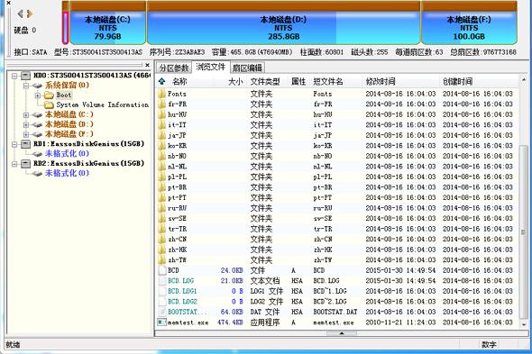This screenshot has height=354, width=532.
Task: Click fr-FR folder icon
Action: point(162,104)
